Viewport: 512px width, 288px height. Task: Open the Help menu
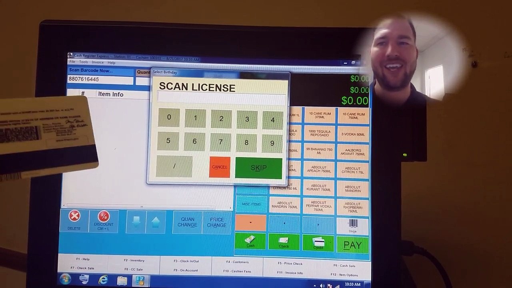[111, 63]
